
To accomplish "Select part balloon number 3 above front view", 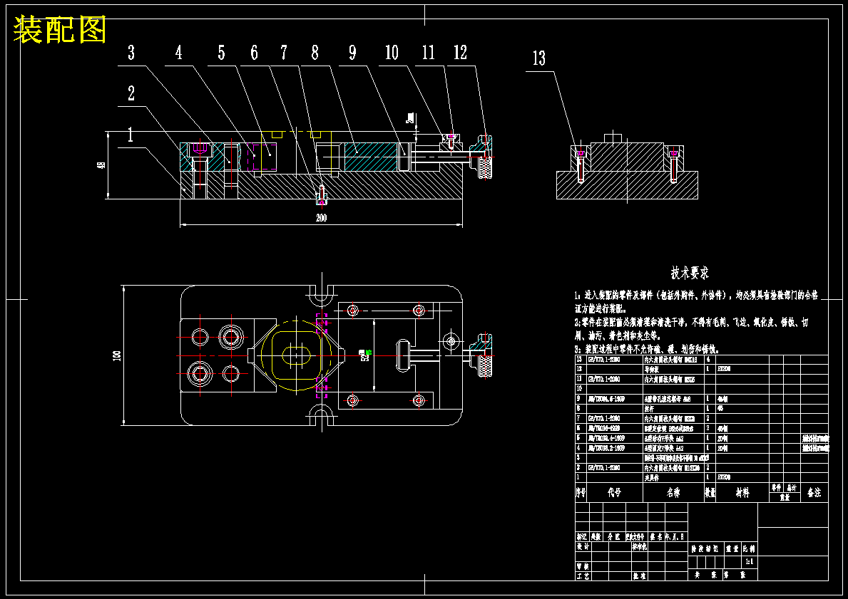I will pos(131,53).
